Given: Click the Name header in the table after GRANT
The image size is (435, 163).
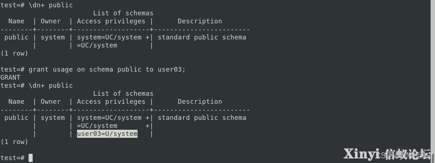Looking at the screenshot, I should tap(17, 102).
